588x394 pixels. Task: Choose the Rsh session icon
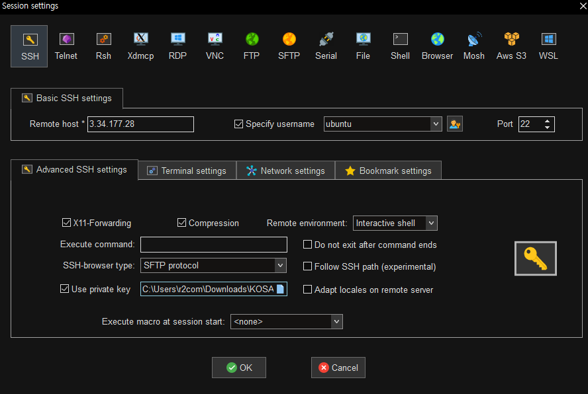(x=103, y=46)
